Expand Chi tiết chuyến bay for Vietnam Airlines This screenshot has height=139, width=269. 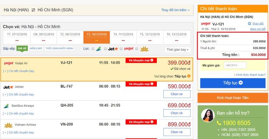pos(18,132)
